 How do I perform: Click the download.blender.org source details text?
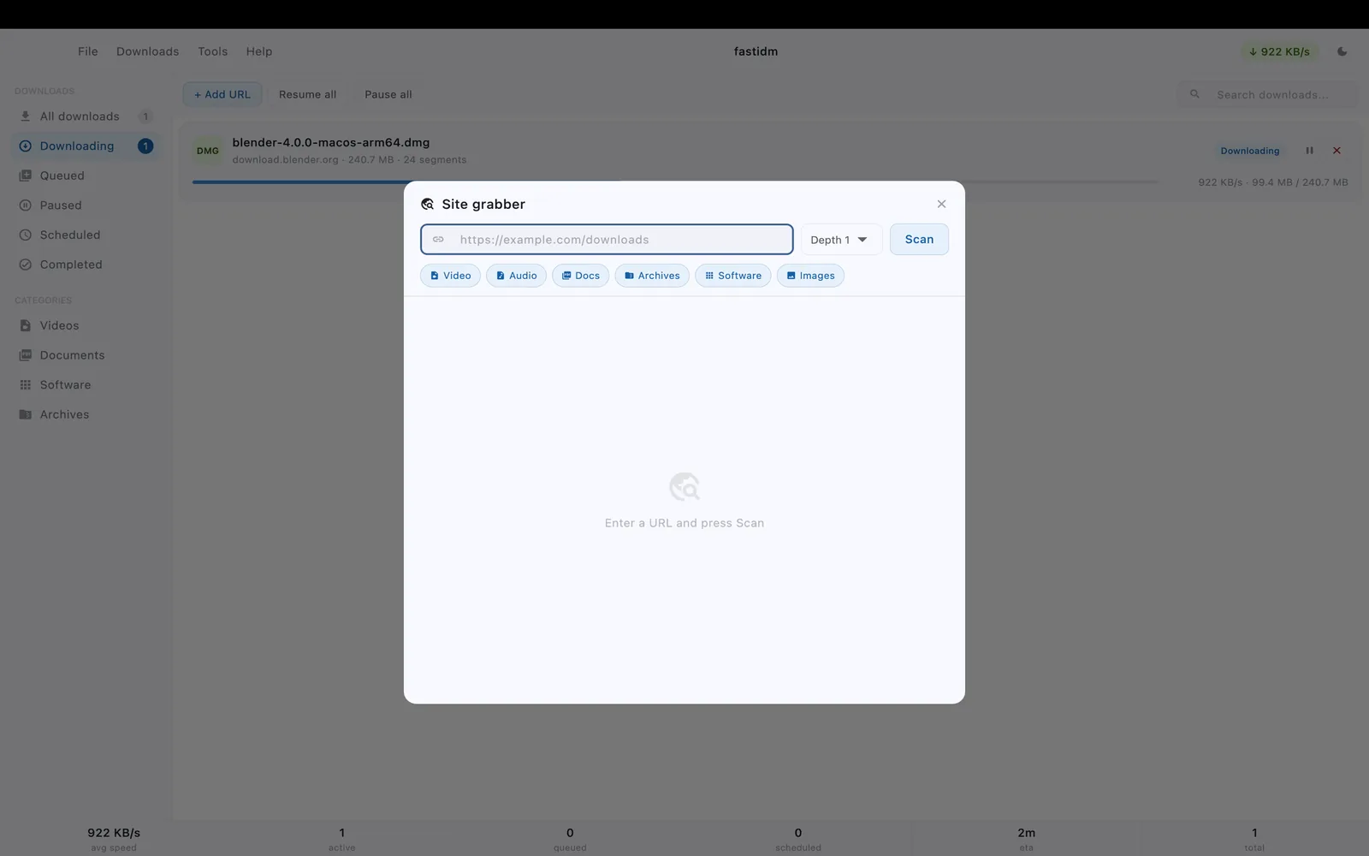coord(349,160)
